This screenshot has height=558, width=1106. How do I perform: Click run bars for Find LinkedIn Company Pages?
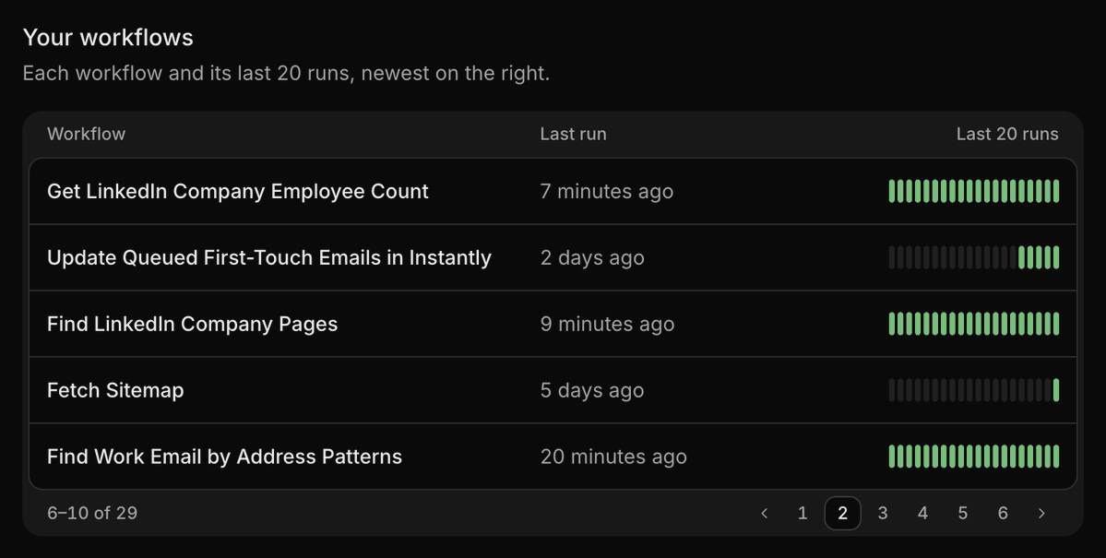click(974, 324)
